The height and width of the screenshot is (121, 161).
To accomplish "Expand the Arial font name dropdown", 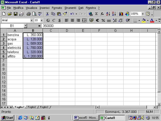I will pos(31,20).
